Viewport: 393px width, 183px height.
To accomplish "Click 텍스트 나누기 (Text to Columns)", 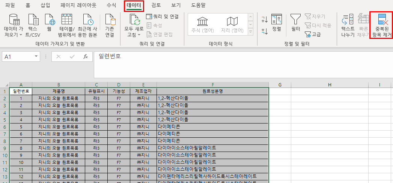I will click(x=348, y=25).
